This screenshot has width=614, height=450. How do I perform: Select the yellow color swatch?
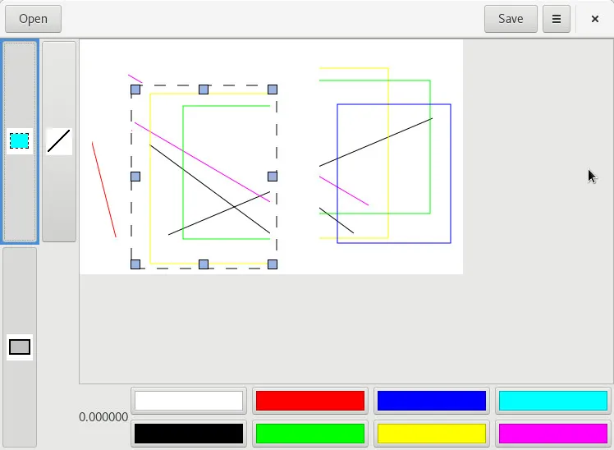(432, 434)
